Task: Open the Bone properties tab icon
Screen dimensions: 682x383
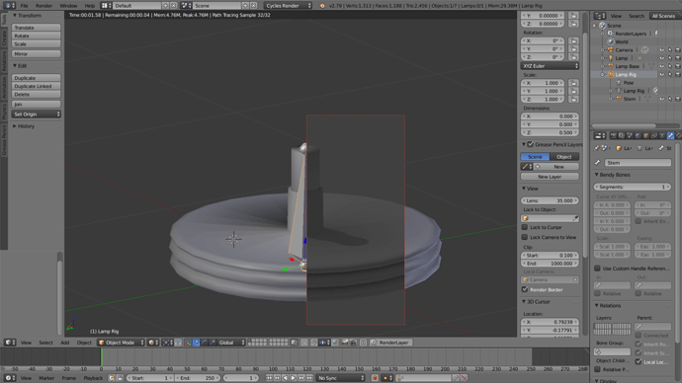Action: [670, 136]
